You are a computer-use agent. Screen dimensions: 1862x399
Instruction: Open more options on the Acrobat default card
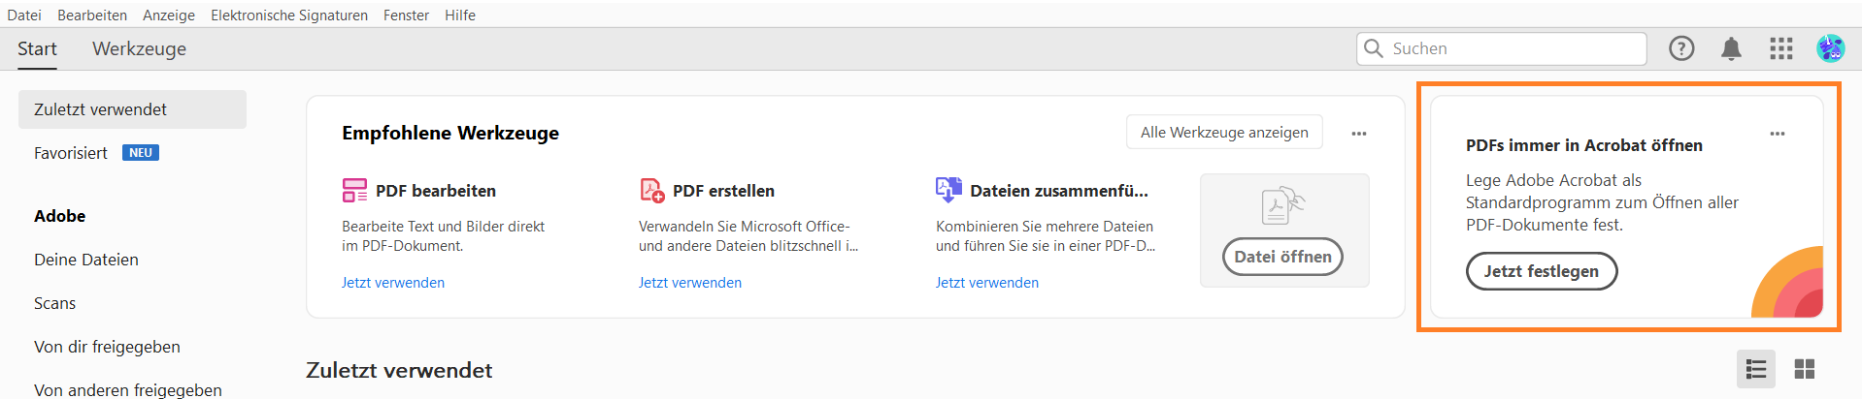coord(1778,134)
